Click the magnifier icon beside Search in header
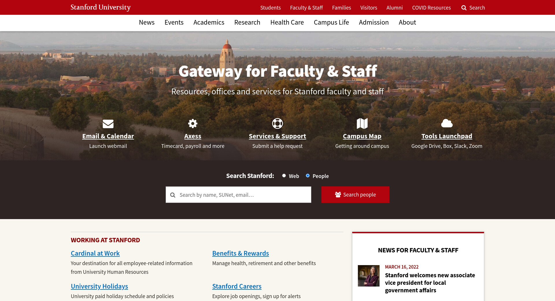Image resolution: width=555 pixels, height=301 pixels. click(464, 8)
